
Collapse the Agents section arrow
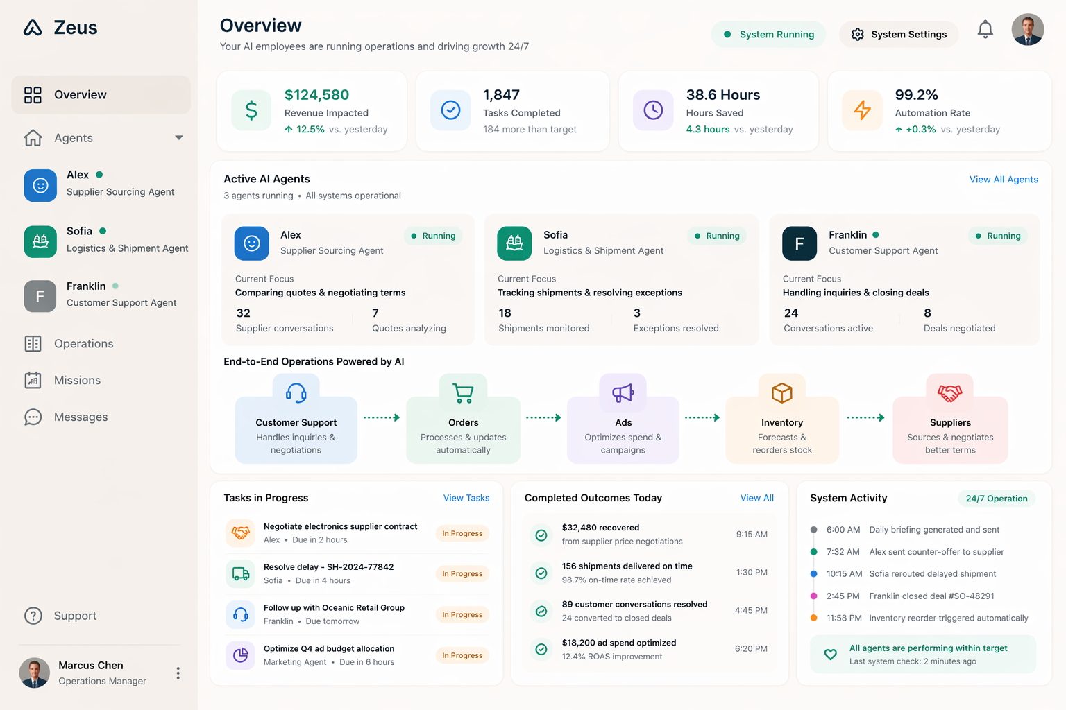tap(179, 138)
